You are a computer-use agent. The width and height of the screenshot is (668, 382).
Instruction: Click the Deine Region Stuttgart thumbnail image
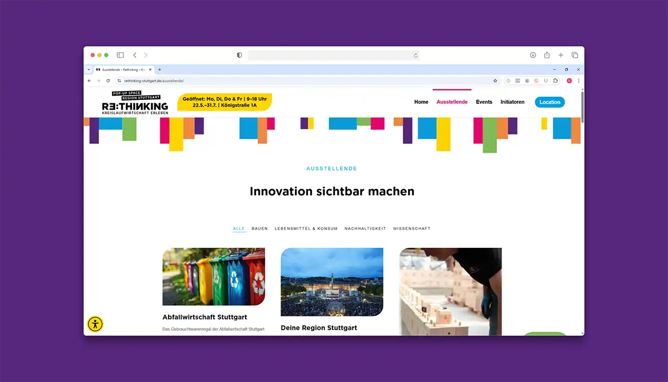pyautogui.click(x=332, y=282)
